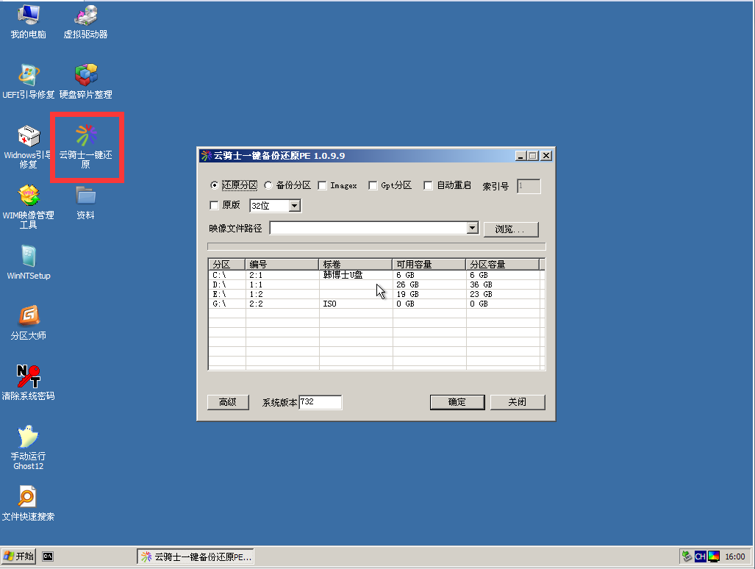Expand the 32位 dropdown
The height and width of the screenshot is (569, 755).
(295, 206)
